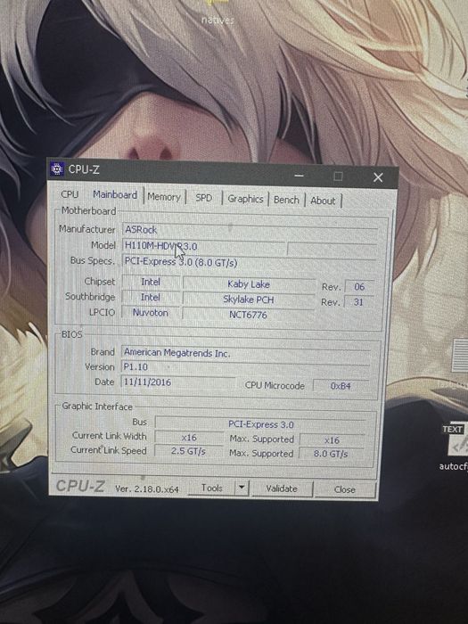Click the Kaby Lake chipset value

249,284
